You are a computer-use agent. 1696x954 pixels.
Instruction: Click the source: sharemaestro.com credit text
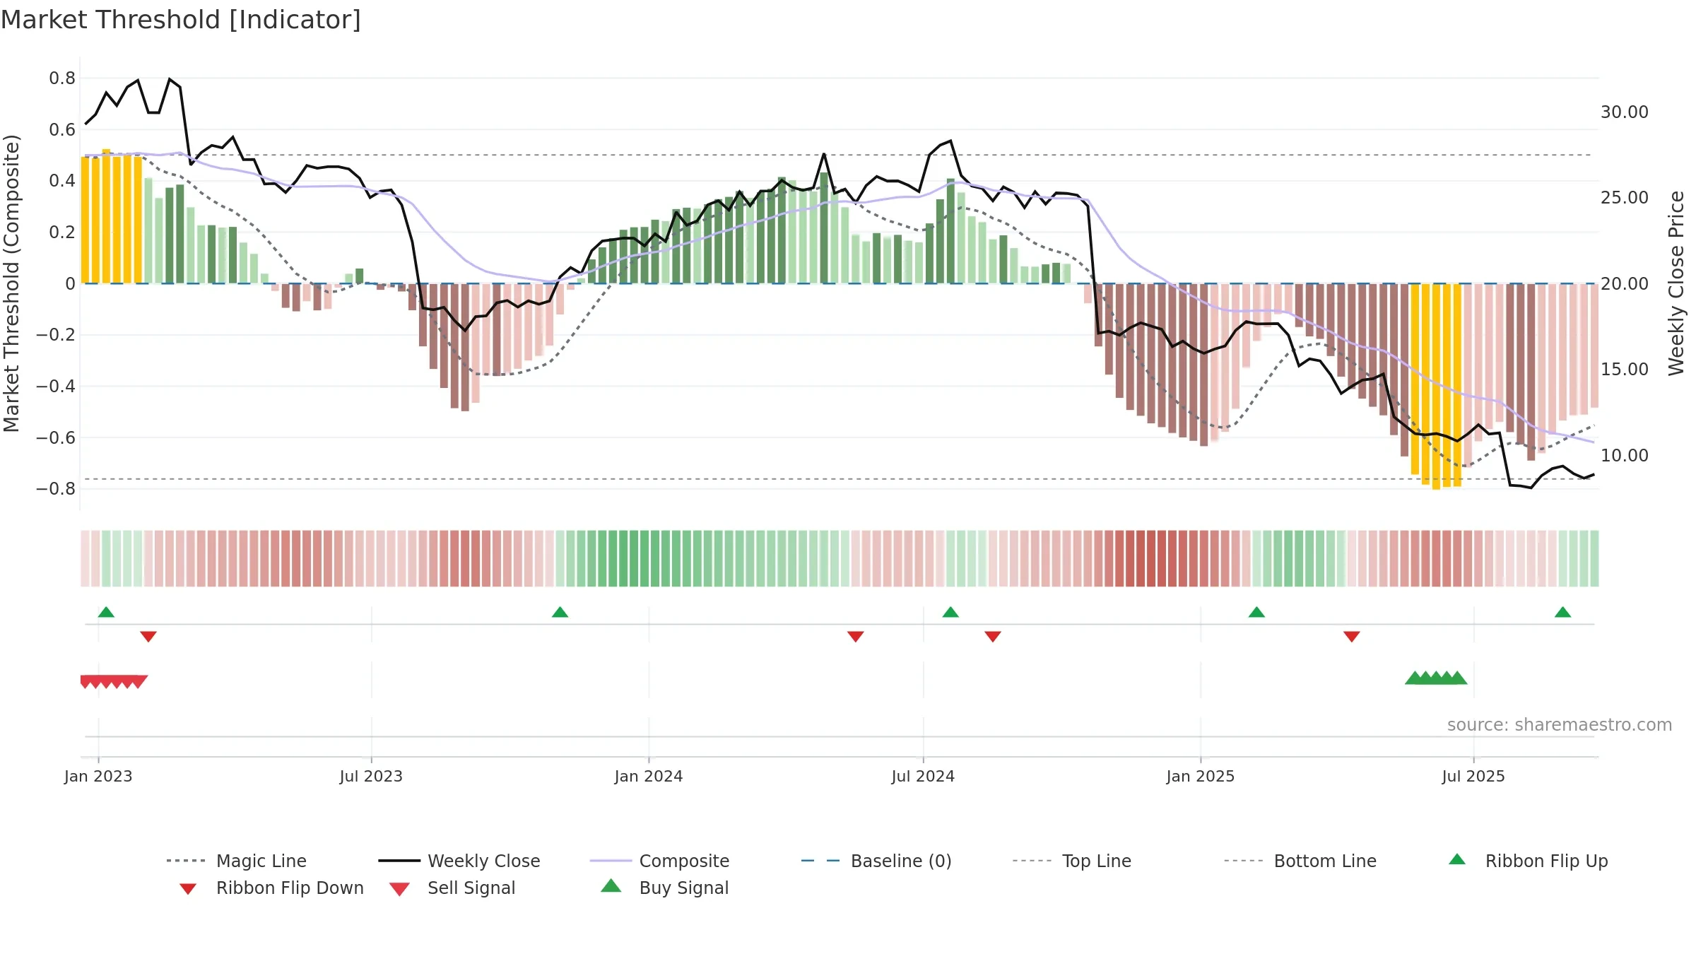(1560, 725)
